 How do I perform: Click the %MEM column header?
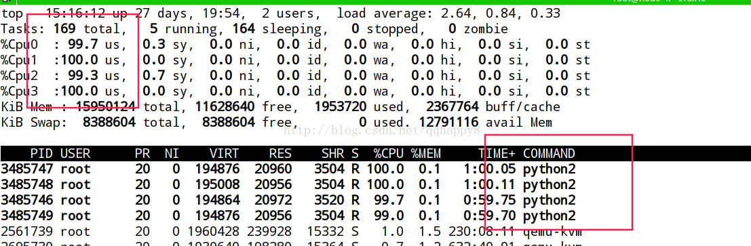426,154
